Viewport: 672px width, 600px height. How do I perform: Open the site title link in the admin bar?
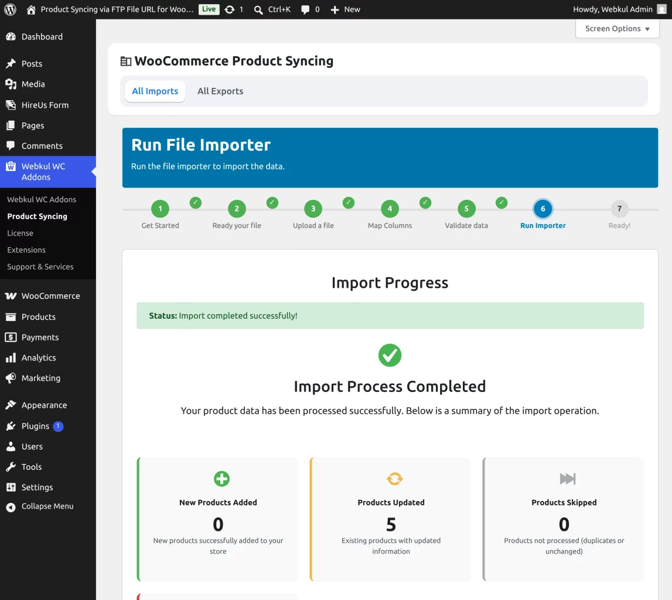117,9
